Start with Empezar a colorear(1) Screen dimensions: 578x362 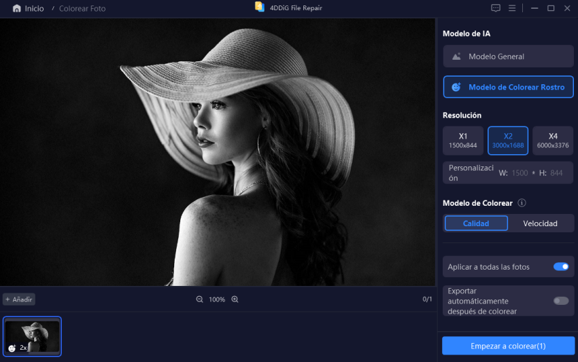click(509, 346)
